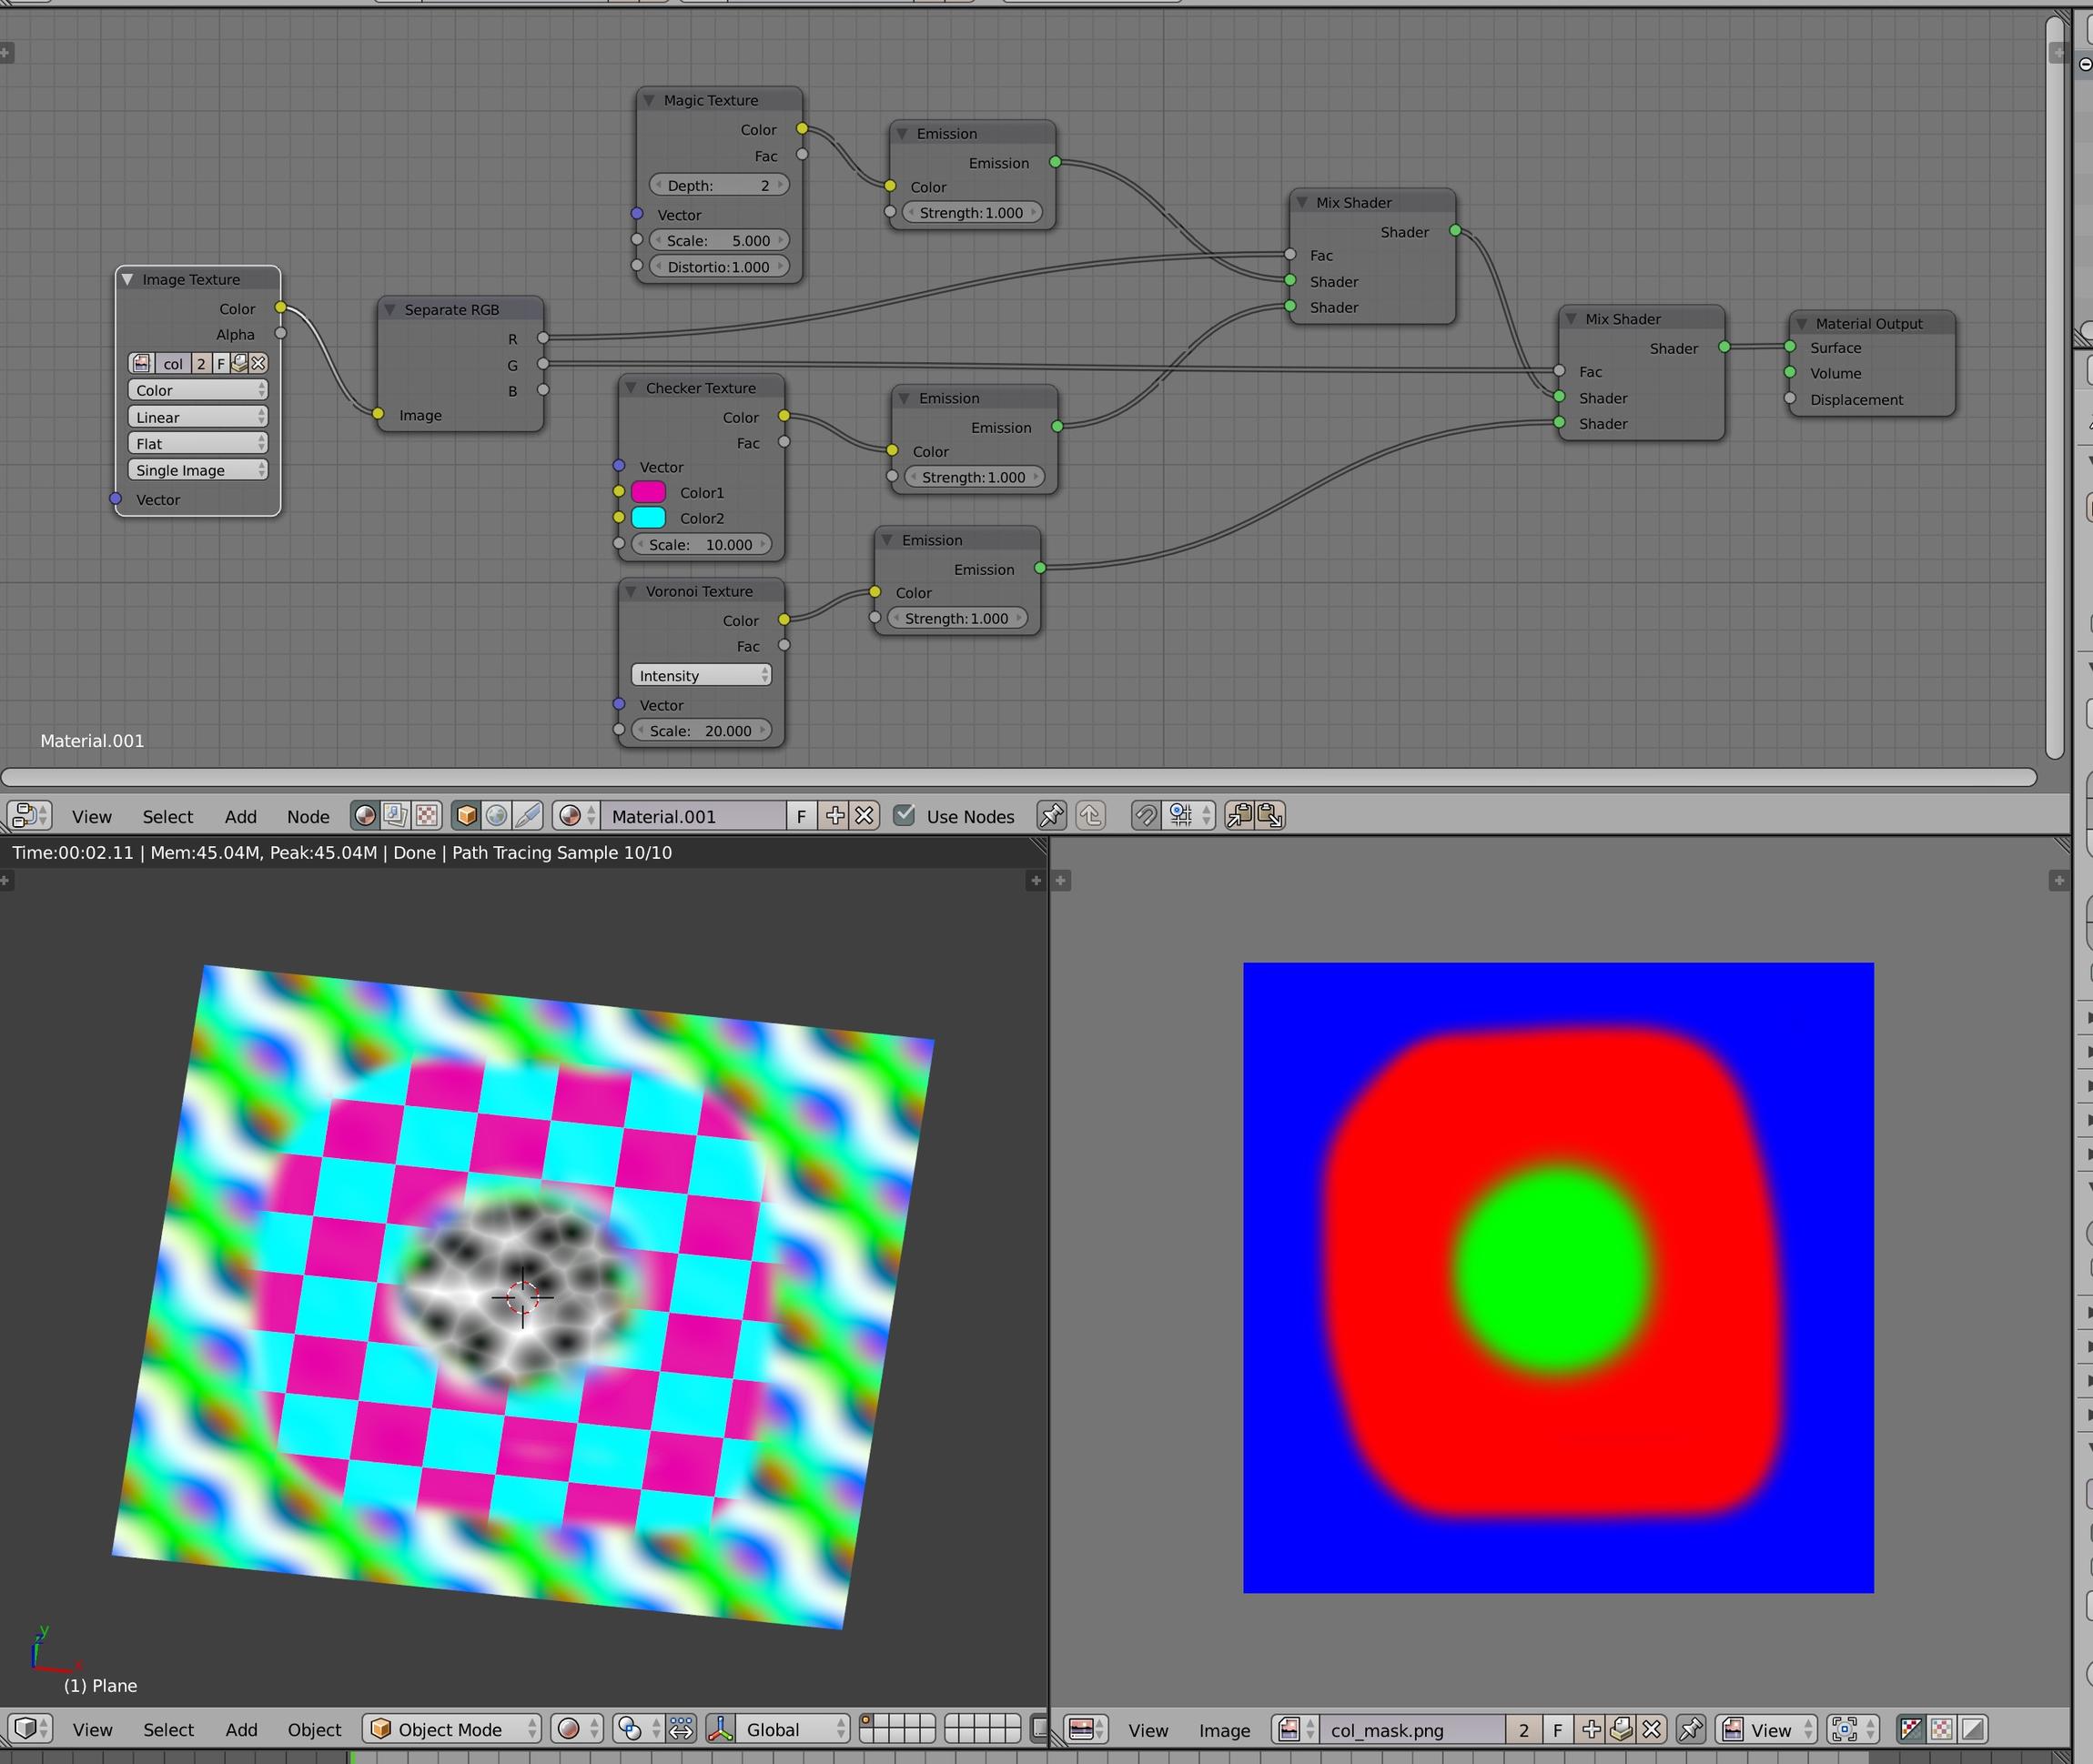
Task: Toggle manipulate center points in 3D view
Action: 681,1729
